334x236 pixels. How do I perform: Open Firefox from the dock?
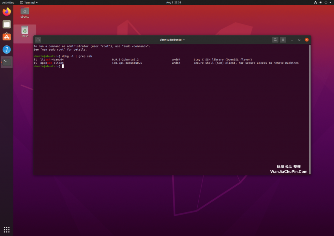click(7, 11)
